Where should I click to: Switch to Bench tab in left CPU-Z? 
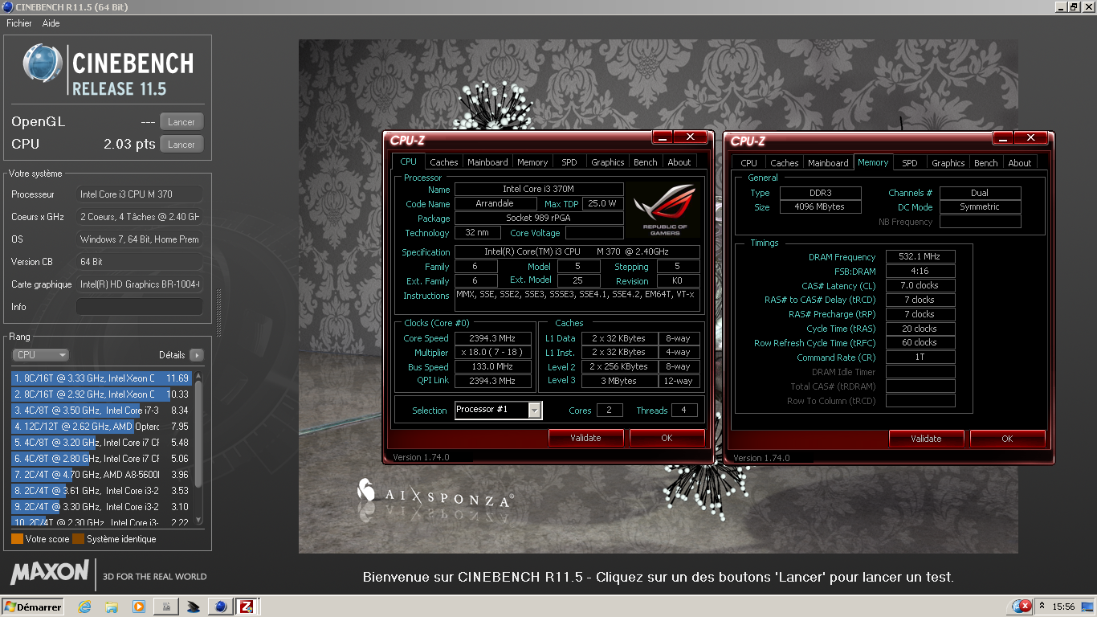646,162
